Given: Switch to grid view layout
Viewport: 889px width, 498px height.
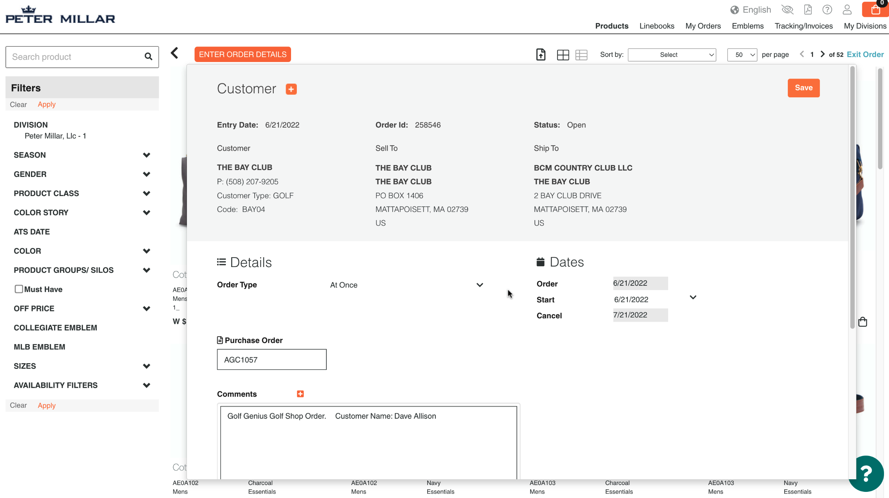Looking at the screenshot, I should point(563,55).
